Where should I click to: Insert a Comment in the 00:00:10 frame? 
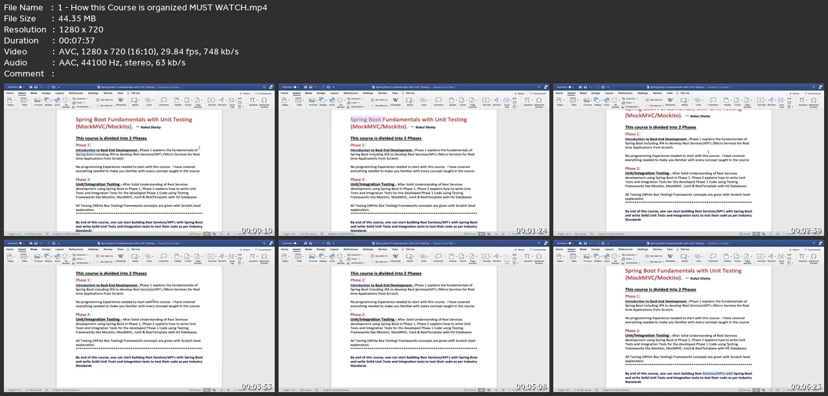[x=163, y=101]
